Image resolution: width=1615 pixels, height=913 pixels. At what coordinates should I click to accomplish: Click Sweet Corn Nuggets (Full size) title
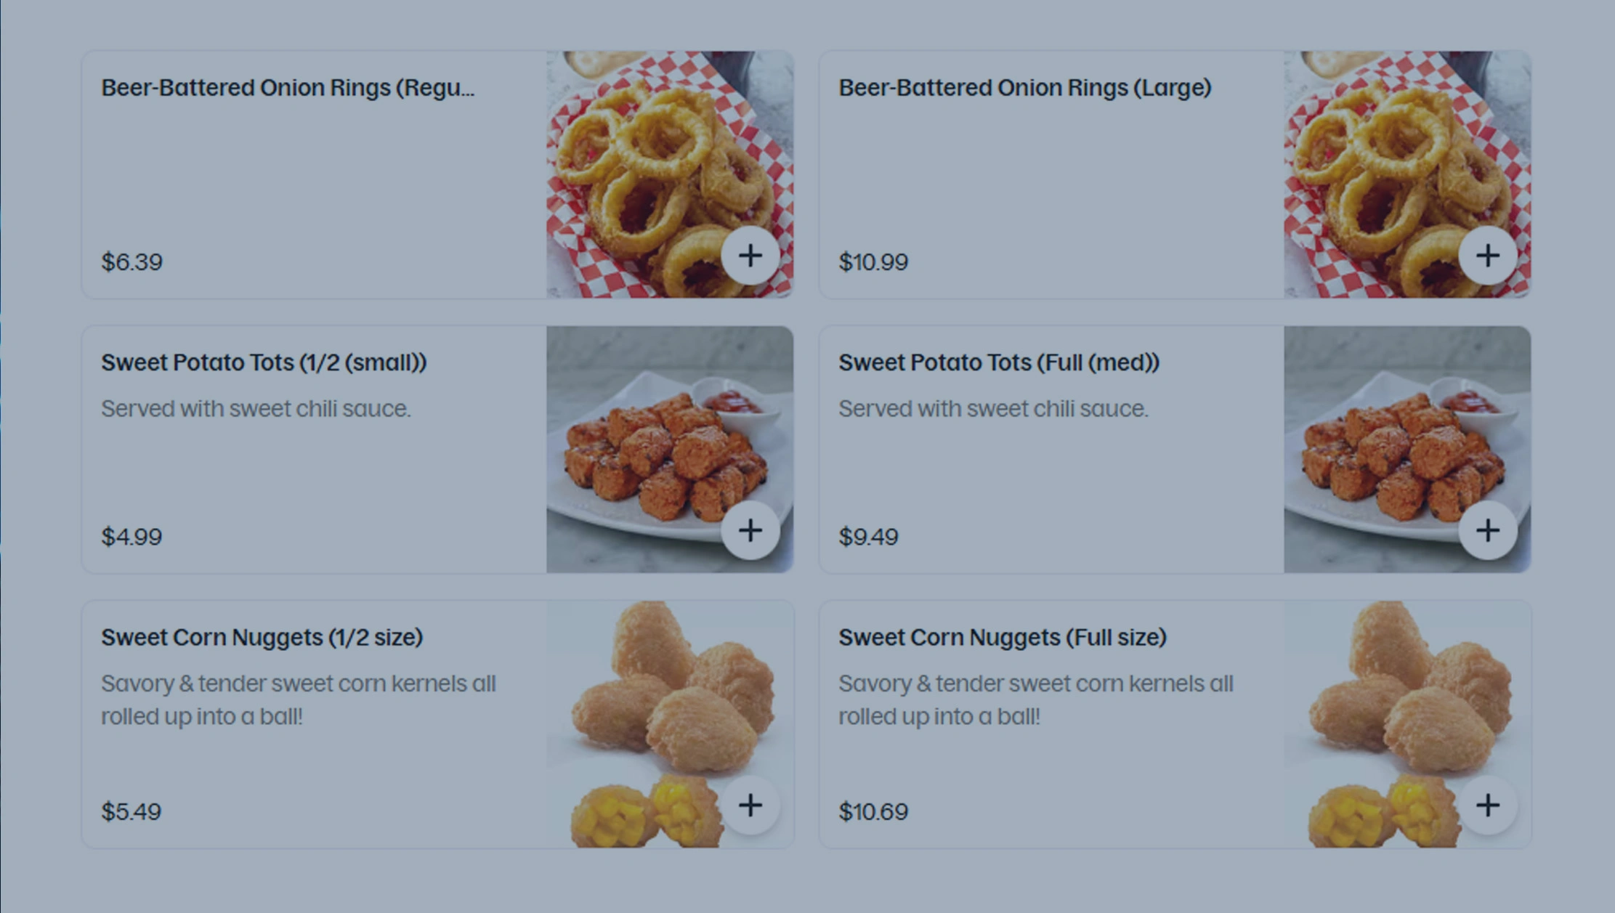click(1003, 637)
